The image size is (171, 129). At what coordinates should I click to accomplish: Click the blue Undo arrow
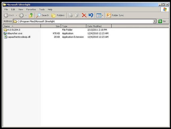pyautogui.click(x=91, y=15)
